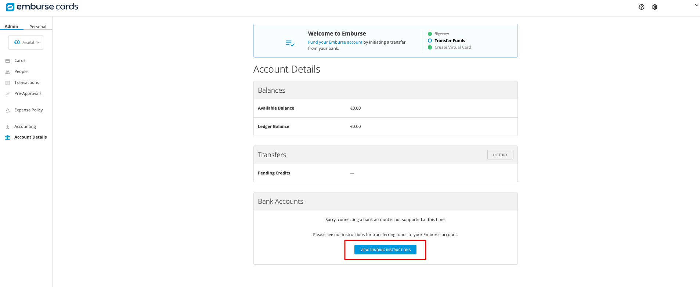The width and height of the screenshot is (700, 287).
Task: Click the €0 Available balance box
Action: [x=26, y=43]
